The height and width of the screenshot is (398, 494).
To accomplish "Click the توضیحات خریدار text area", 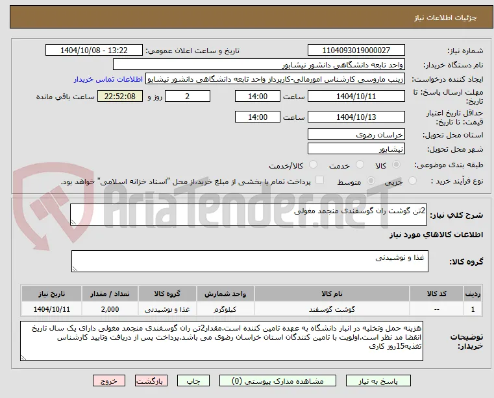I will (x=222, y=341).
